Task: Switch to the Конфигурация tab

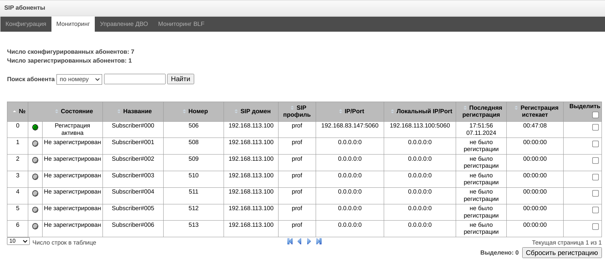Action: coord(26,24)
